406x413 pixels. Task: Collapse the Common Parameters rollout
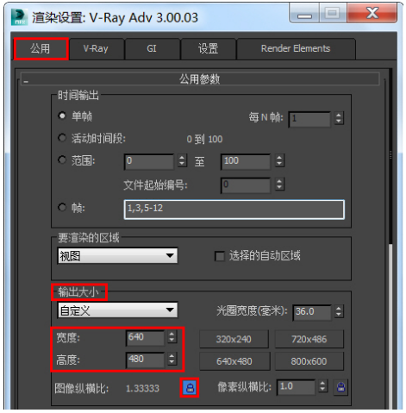click(26, 82)
